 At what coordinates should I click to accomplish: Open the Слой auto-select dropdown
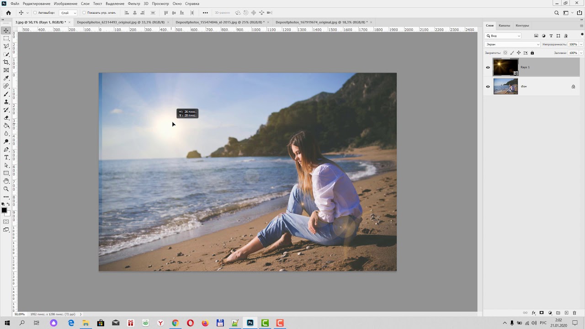pyautogui.click(x=68, y=13)
